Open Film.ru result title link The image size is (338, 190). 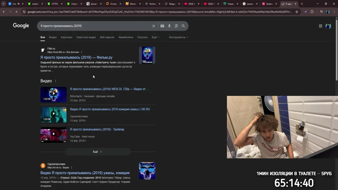pos(76,57)
